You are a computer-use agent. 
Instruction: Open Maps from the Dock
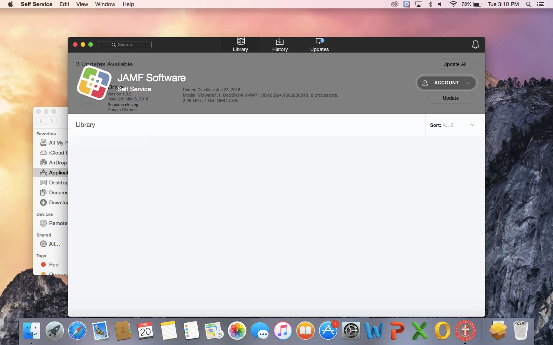pyautogui.click(x=214, y=330)
